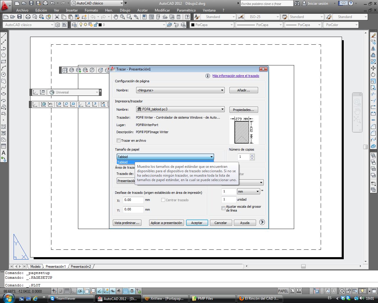Click the X offset input field
The image size is (378, 303).
coord(133,200)
